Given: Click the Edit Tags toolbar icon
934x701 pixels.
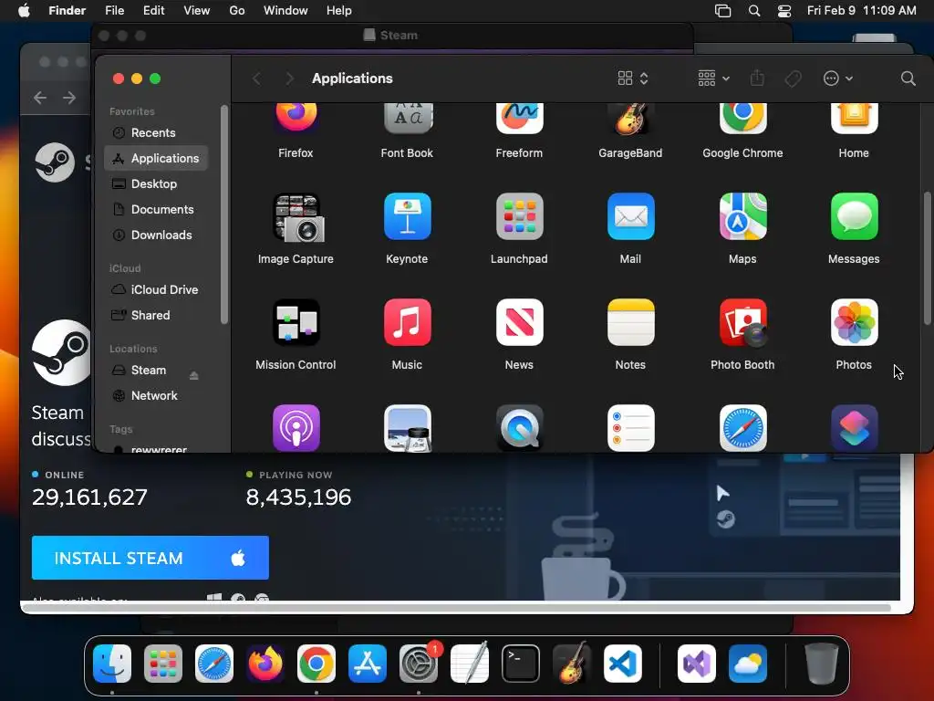Looking at the screenshot, I should coord(793,78).
